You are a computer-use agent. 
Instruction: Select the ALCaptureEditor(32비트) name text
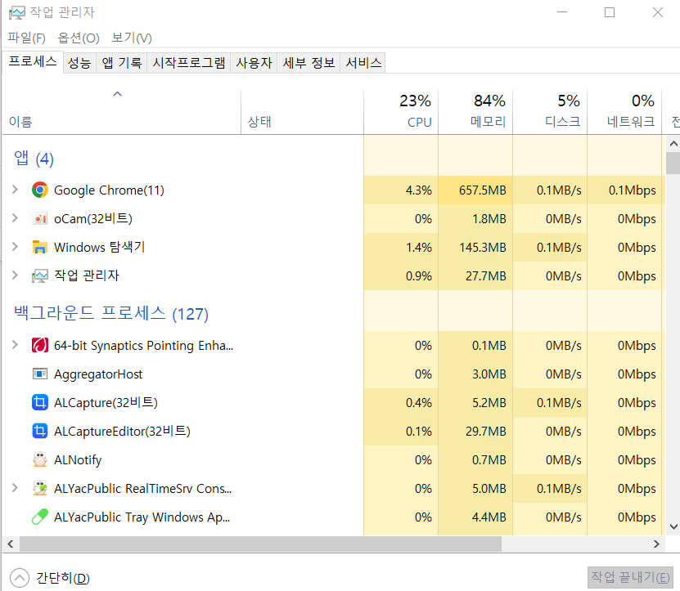(x=122, y=432)
